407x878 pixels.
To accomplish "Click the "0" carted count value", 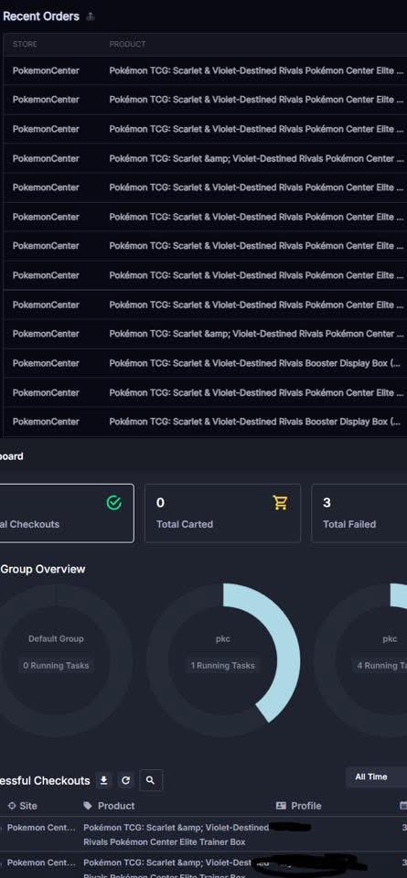I will click(x=160, y=503).
